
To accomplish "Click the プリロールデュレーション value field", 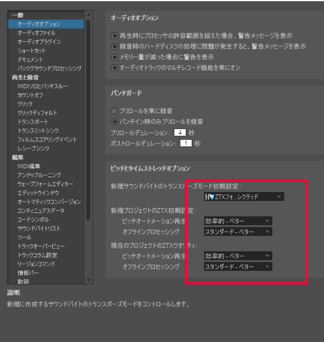I will (x=180, y=133).
